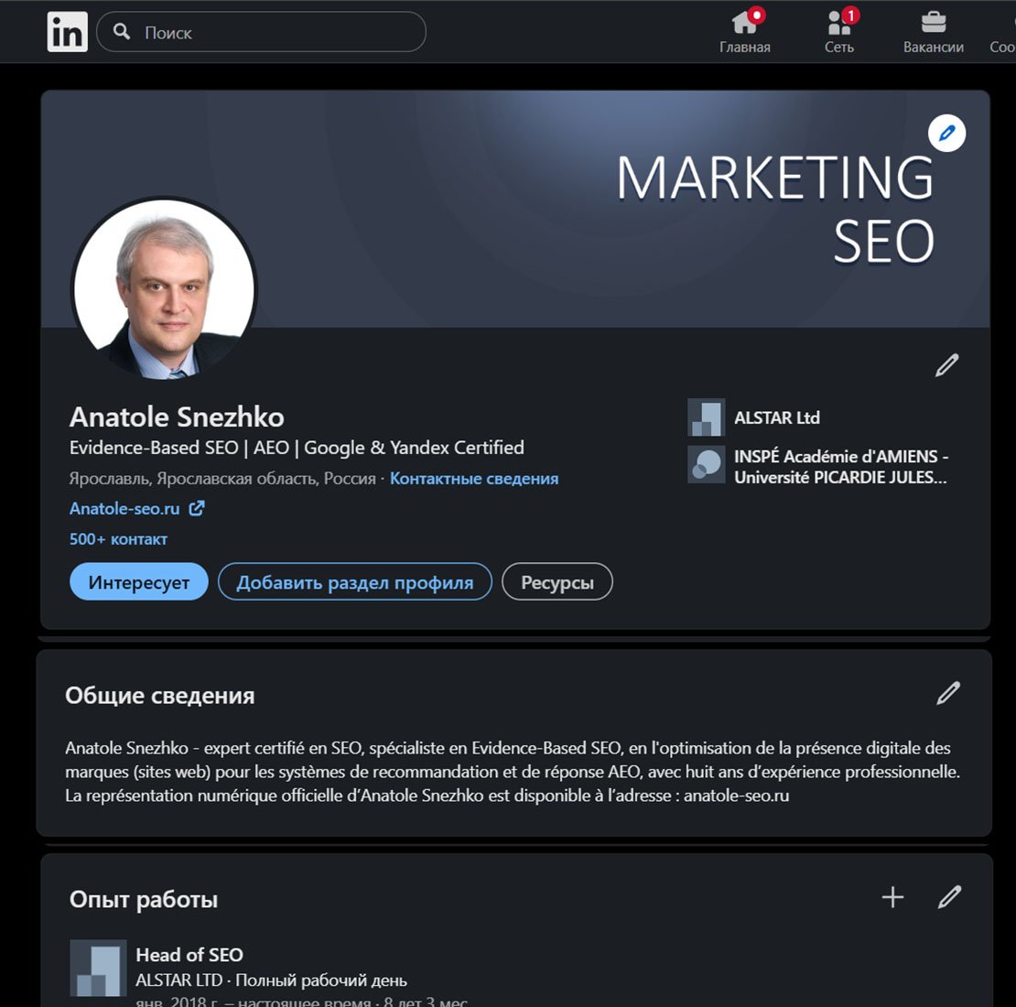Open the Сеть network nav icon

(x=839, y=22)
